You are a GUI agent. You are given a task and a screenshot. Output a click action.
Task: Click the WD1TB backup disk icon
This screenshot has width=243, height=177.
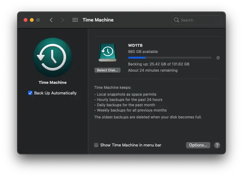pyautogui.click(x=107, y=53)
